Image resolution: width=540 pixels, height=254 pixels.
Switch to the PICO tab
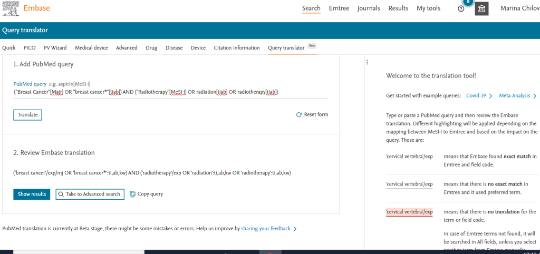[30, 48]
